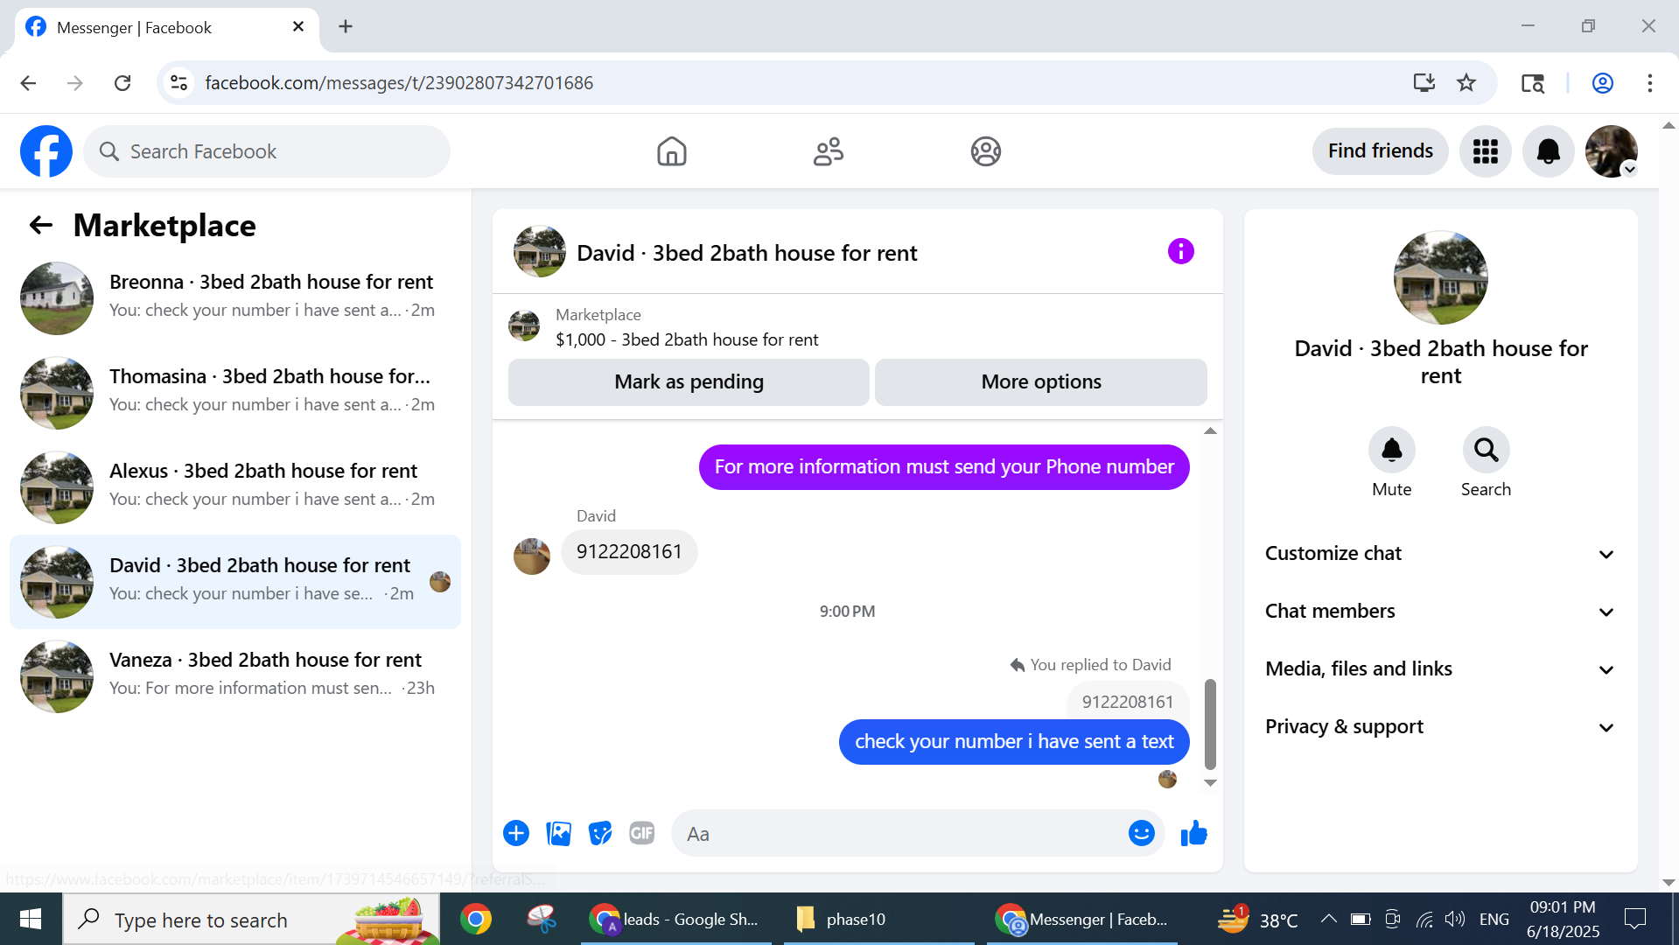Image resolution: width=1679 pixels, height=945 pixels.
Task: Open Vaneza's house rent conversation
Action: tap(235, 676)
